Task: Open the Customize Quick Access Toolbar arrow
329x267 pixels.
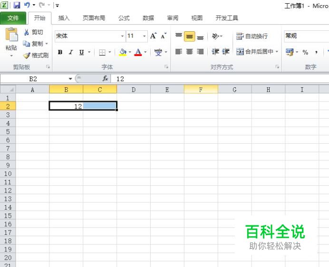Action: coord(57,5)
